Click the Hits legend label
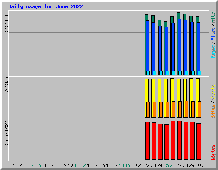 click(213, 17)
